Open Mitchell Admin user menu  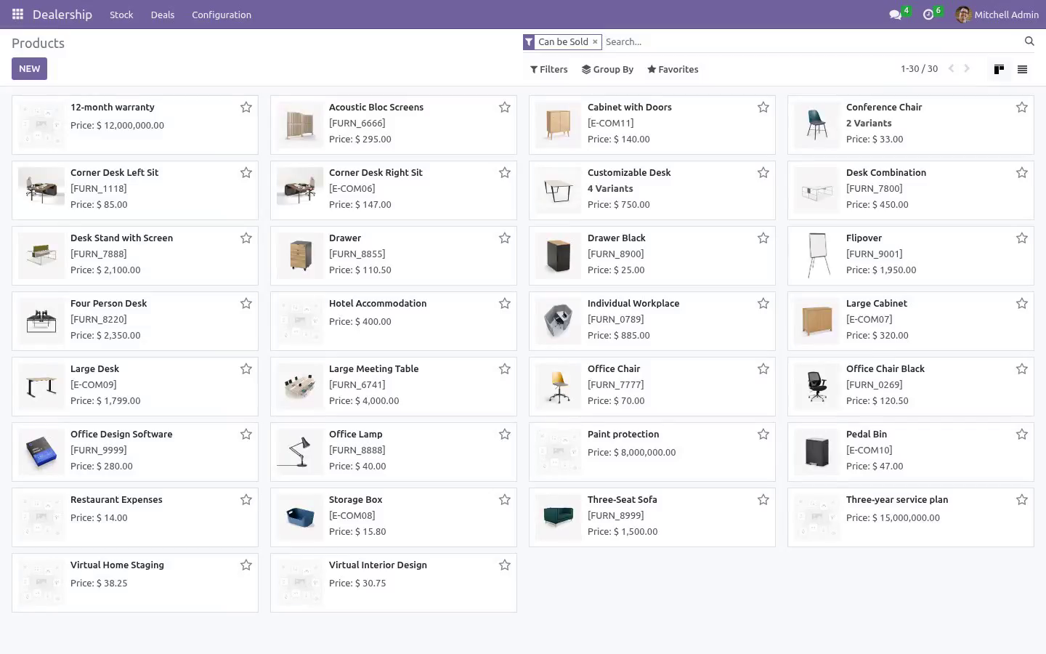tap(997, 15)
